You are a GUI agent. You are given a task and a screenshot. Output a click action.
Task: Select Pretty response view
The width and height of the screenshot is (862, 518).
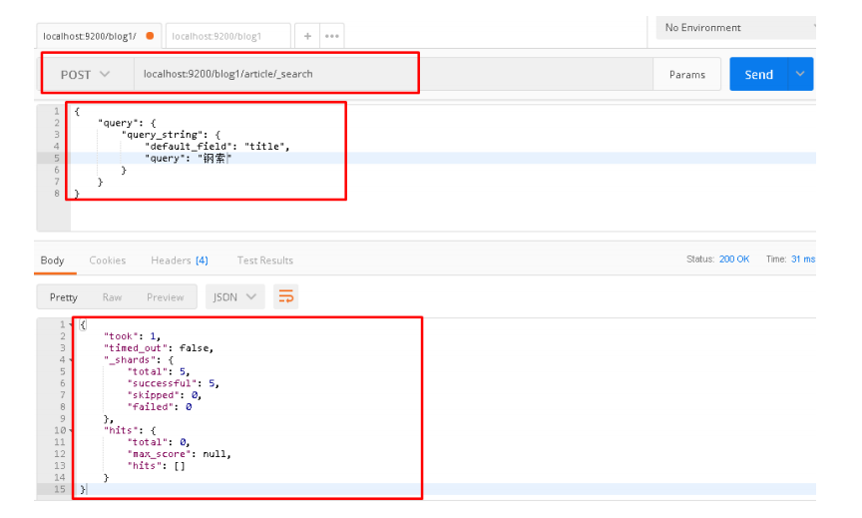pyautogui.click(x=63, y=297)
